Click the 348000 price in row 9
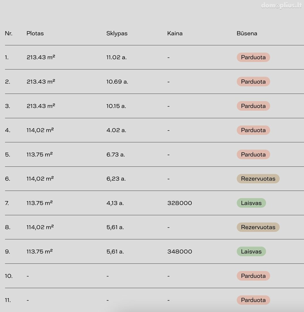Screen dimensions: 304x312 click(180, 252)
